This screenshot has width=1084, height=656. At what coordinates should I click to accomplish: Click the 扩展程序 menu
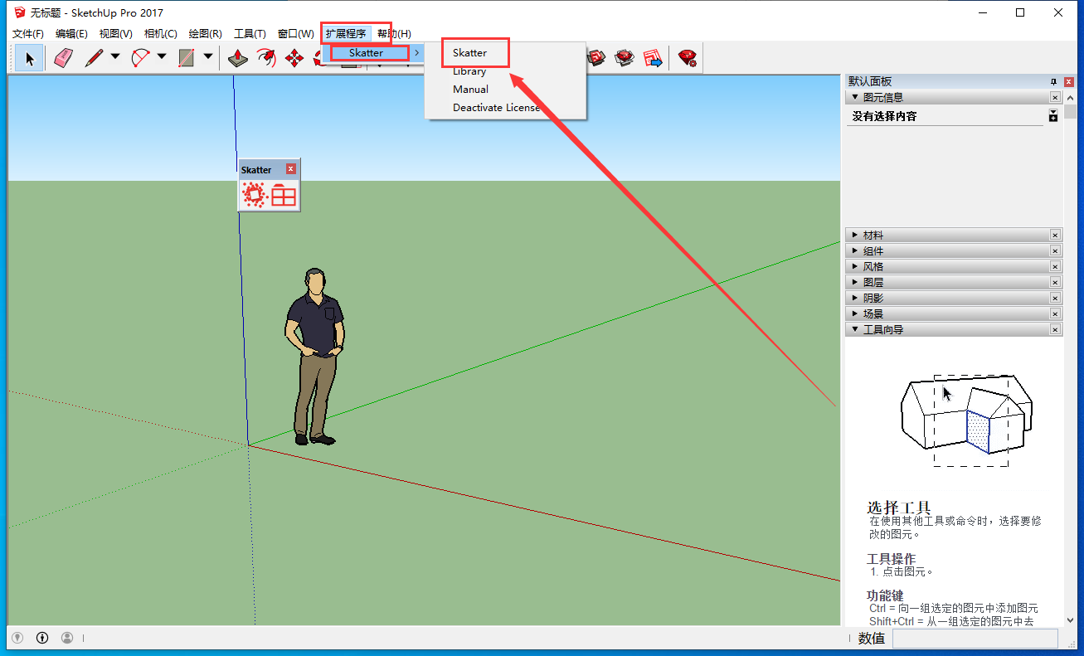click(345, 34)
